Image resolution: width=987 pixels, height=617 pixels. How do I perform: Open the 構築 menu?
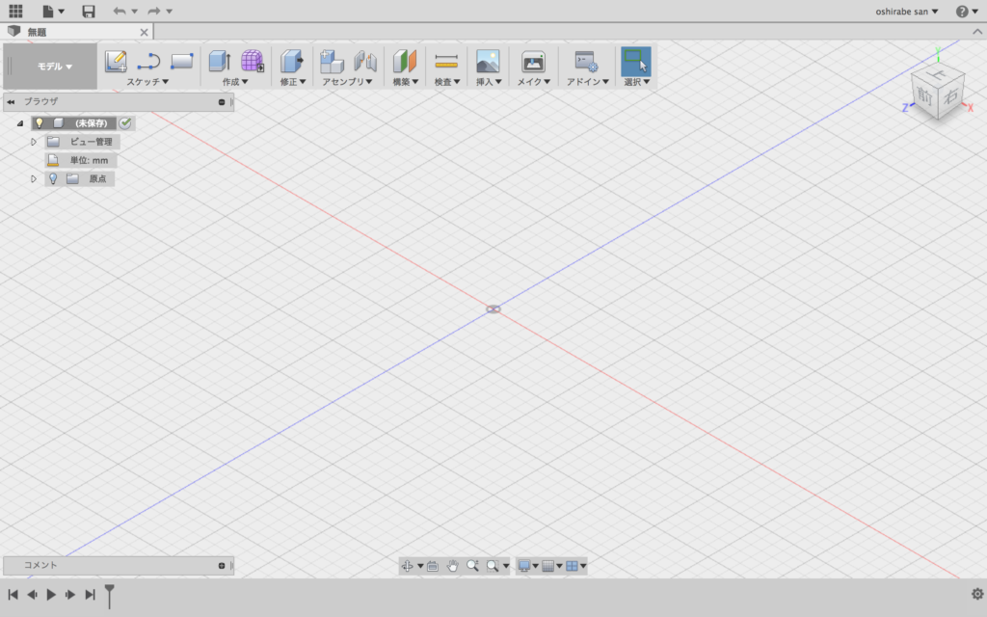tap(406, 82)
